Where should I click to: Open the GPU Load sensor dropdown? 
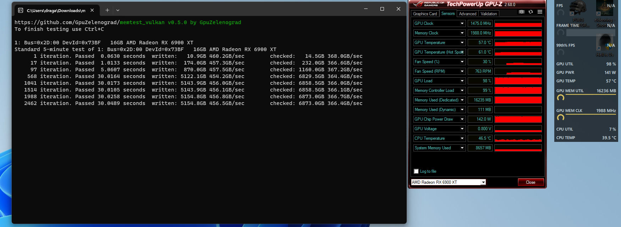462,81
